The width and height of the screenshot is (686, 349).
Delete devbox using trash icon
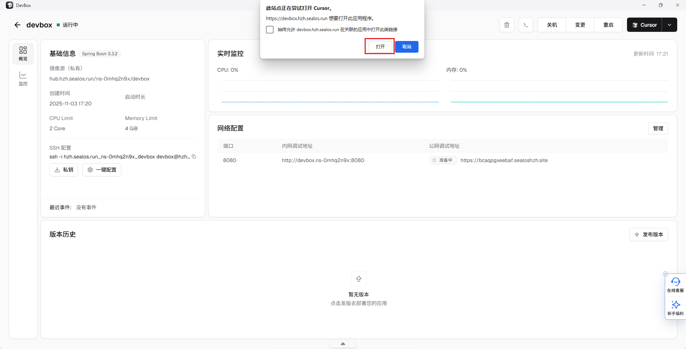click(x=507, y=25)
